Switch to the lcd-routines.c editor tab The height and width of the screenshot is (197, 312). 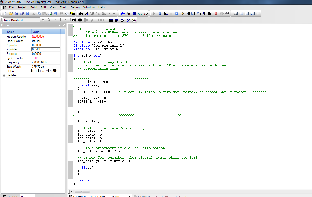tap(164, 196)
